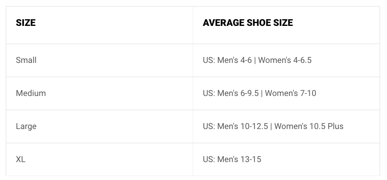
Task: Select the Large size cell
Action: 99,126
